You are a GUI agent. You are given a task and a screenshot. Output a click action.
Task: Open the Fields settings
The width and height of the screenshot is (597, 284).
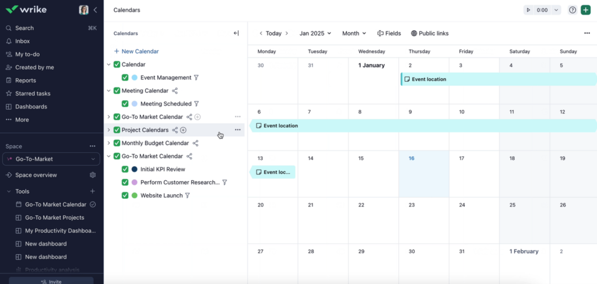[x=389, y=33]
